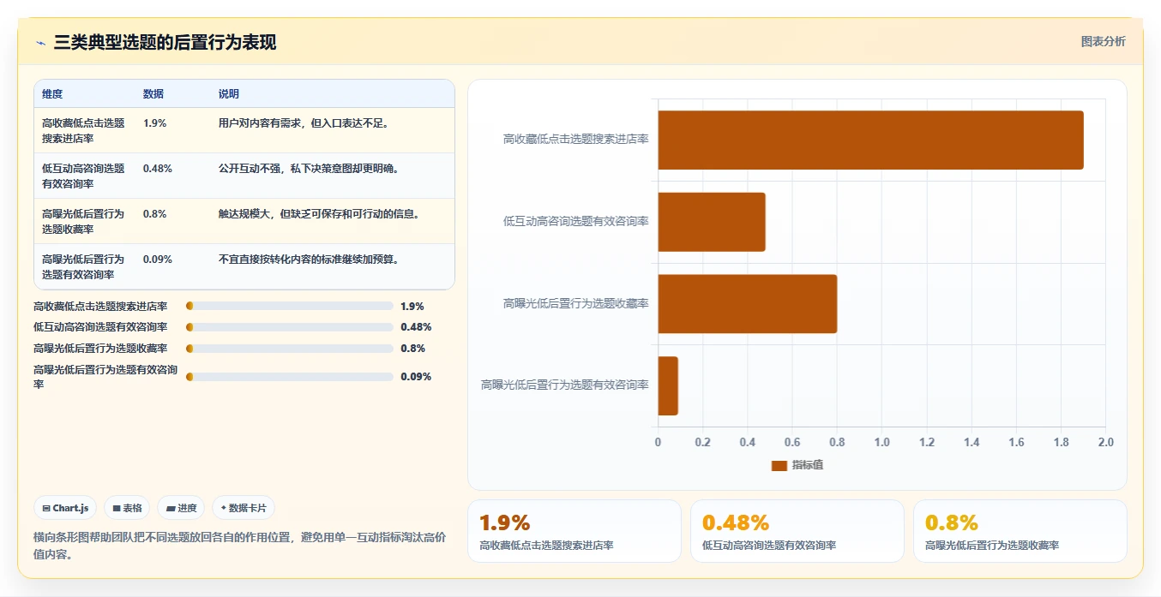
Task: Click the 数据 column header
Action: coord(153,93)
